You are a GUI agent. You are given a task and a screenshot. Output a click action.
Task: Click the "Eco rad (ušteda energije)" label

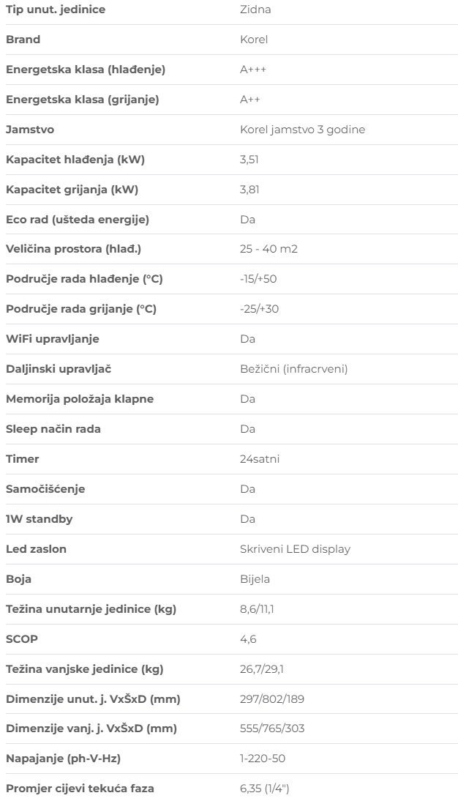click(x=78, y=220)
